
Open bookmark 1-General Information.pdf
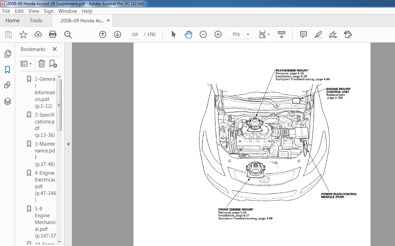pyautogui.click(x=45, y=93)
